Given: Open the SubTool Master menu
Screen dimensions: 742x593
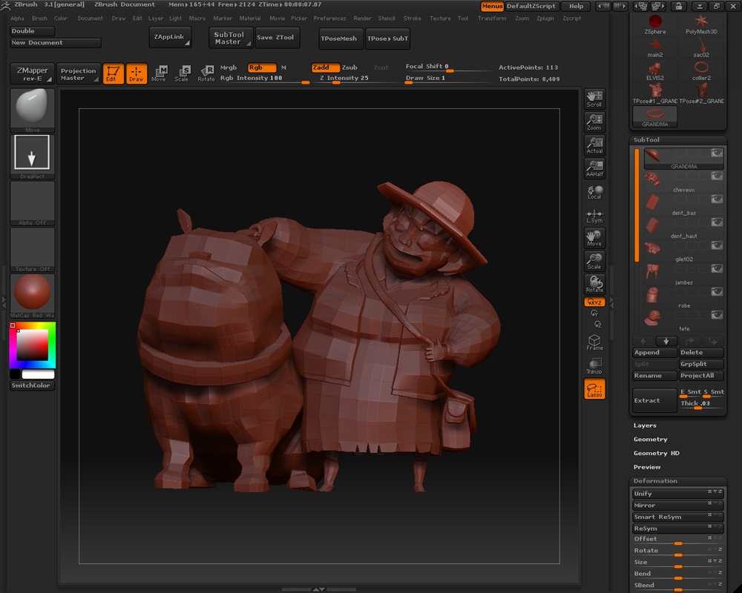Looking at the screenshot, I should 231,39.
